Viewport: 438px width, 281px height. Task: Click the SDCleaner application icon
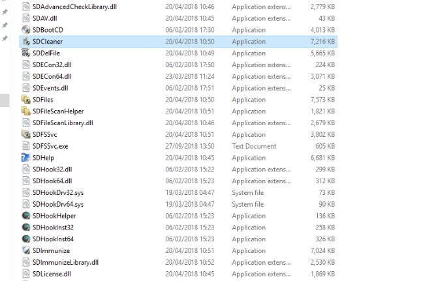(x=26, y=41)
